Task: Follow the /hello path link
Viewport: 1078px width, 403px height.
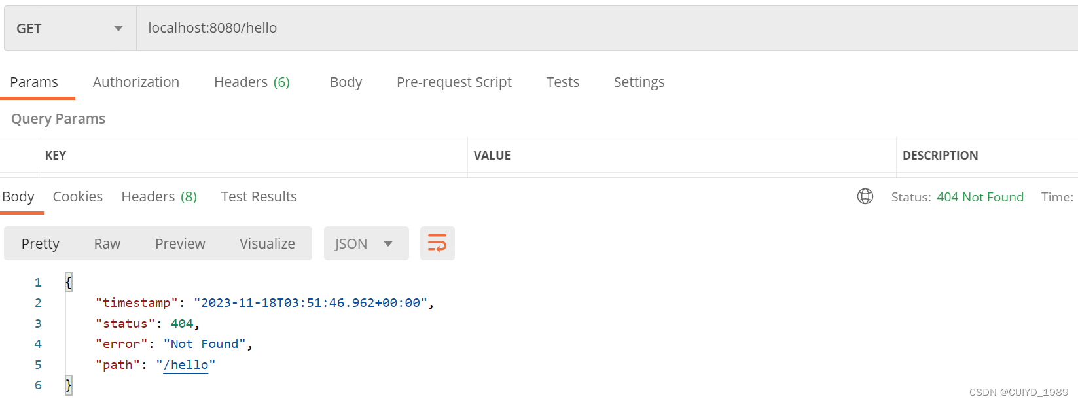Action: point(186,365)
